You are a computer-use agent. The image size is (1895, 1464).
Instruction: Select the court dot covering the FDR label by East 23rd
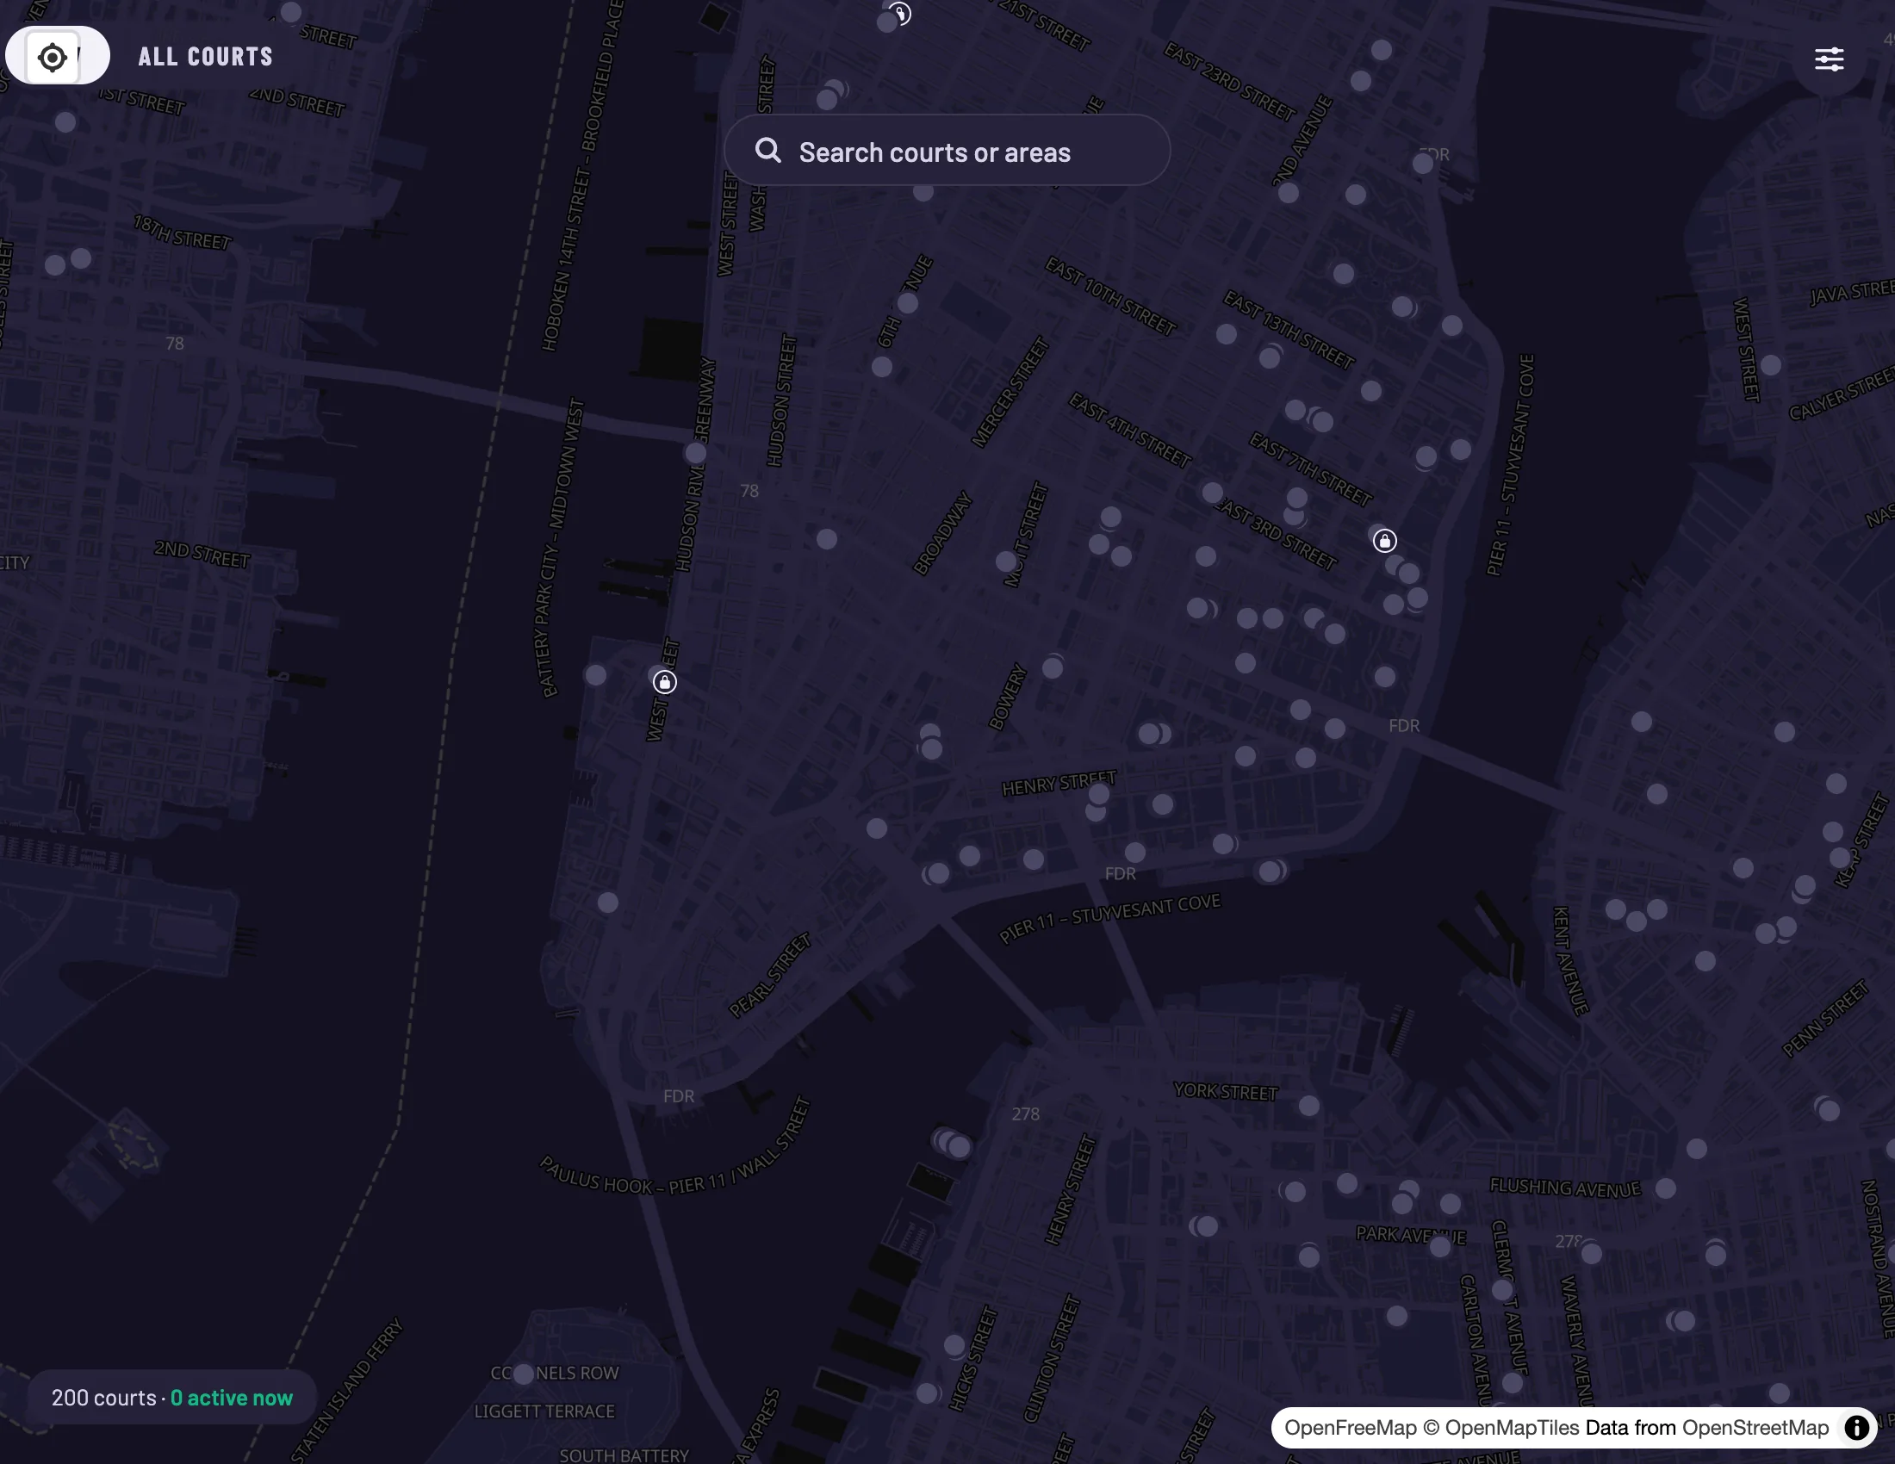pos(1423,163)
